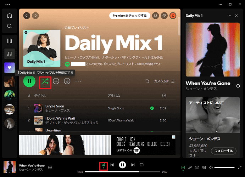Pause playback in the player bar
Viewport: 245px width, 177px height.
[x=123, y=165]
